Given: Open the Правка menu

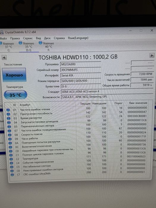Looking at the screenshot, I should (15, 38).
